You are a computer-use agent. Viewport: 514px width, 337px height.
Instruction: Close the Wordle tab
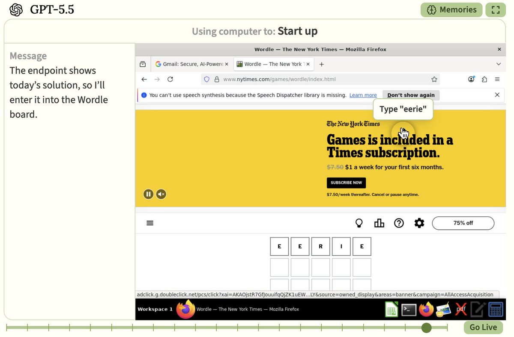pyautogui.click(x=308, y=64)
